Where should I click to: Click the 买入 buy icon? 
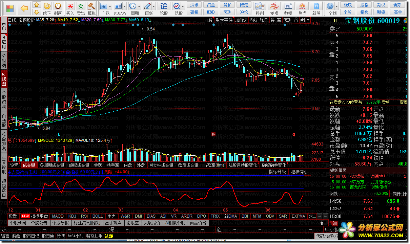[x=70, y=6]
